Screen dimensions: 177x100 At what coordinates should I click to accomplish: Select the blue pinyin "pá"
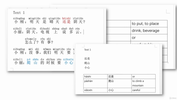28,59
